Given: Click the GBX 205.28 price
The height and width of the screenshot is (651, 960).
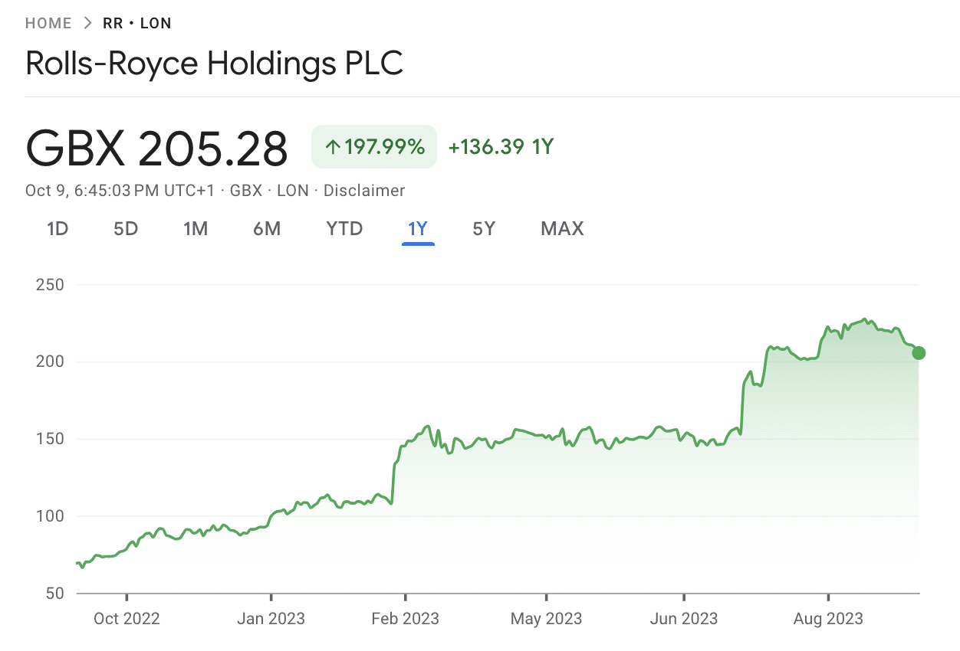Looking at the screenshot, I should [x=157, y=149].
